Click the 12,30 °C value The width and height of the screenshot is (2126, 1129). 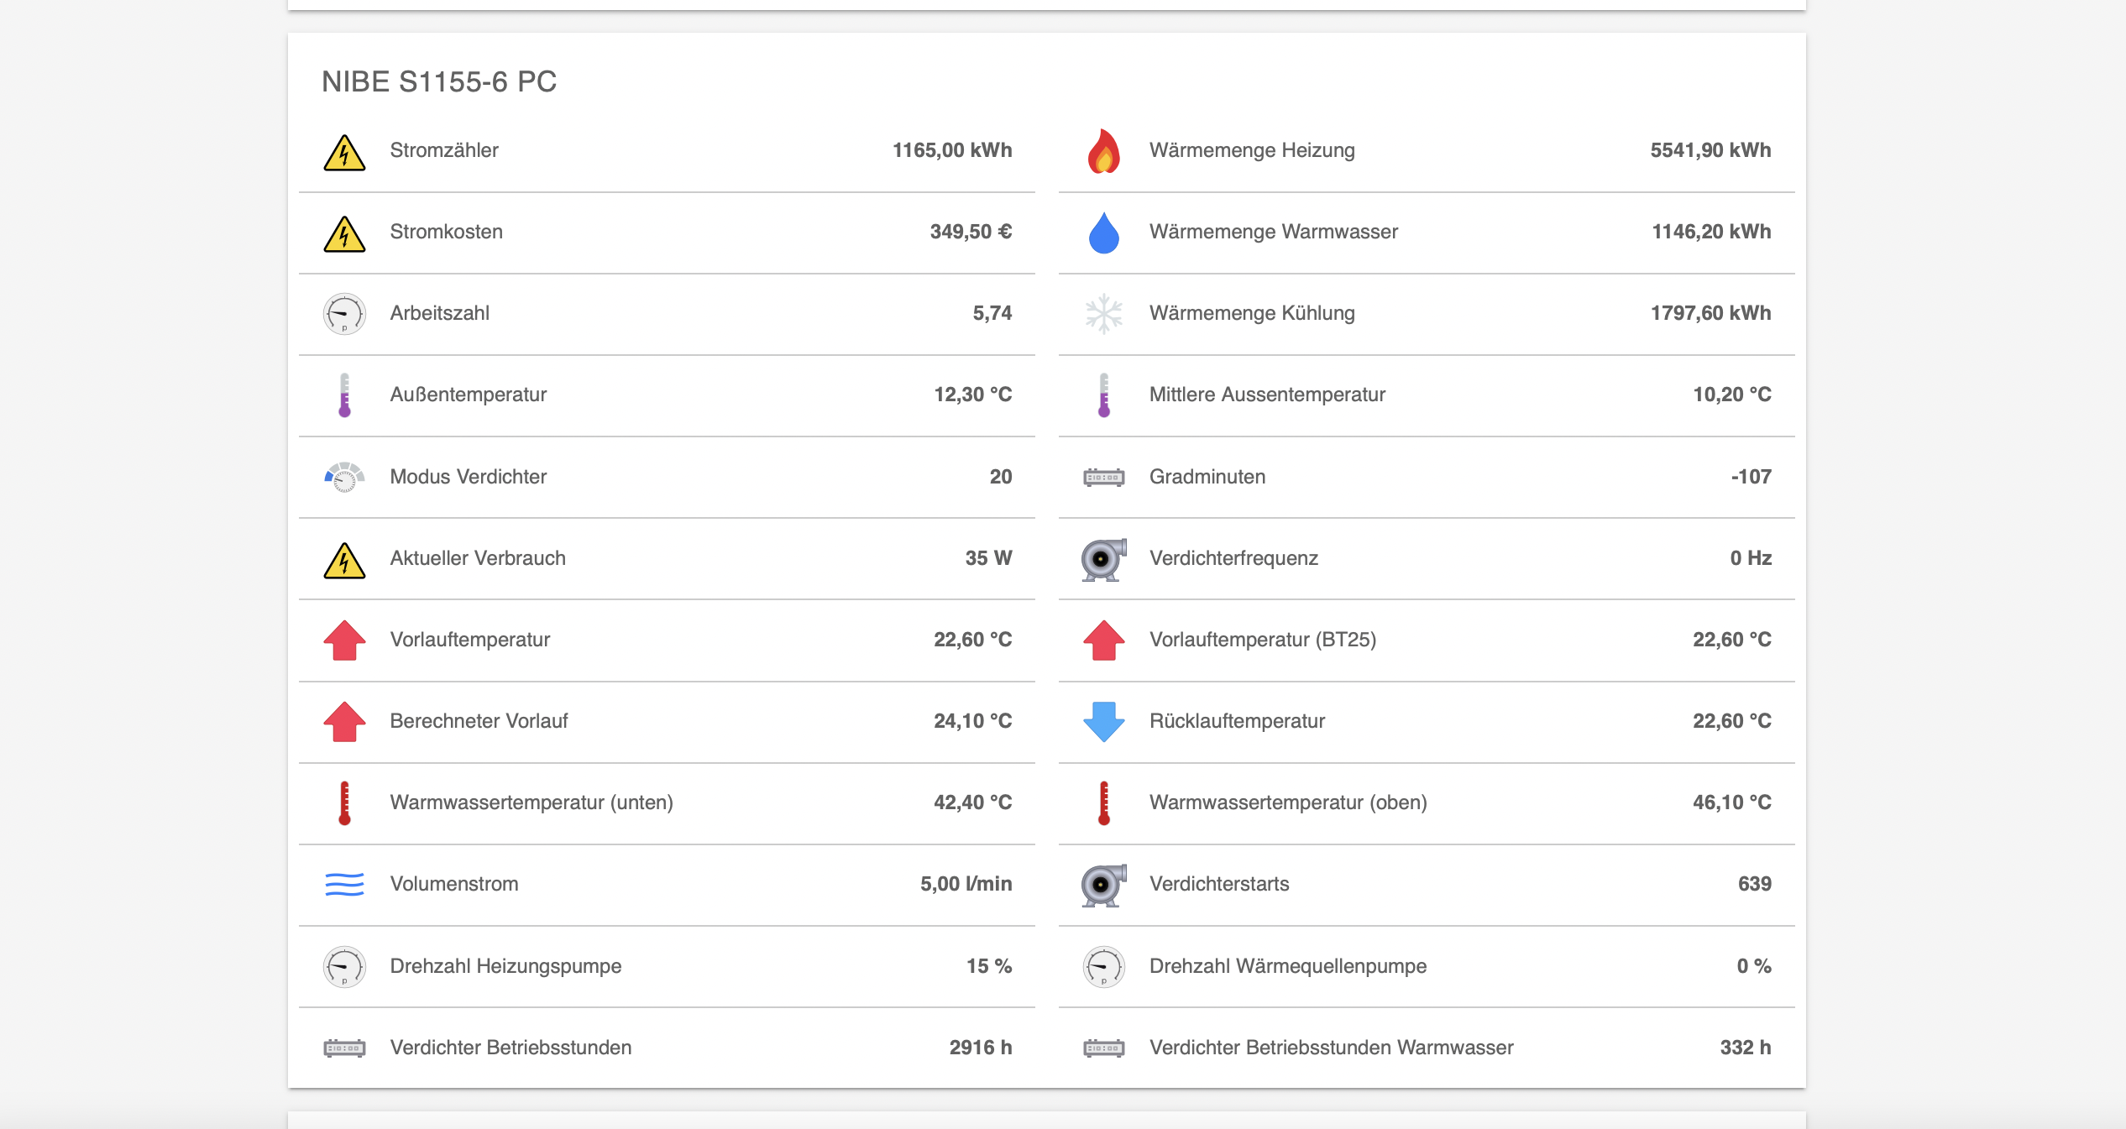(973, 395)
